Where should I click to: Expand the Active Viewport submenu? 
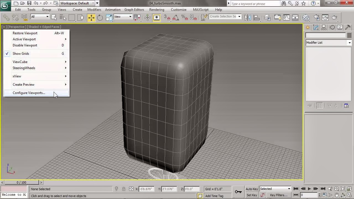(x=36, y=39)
